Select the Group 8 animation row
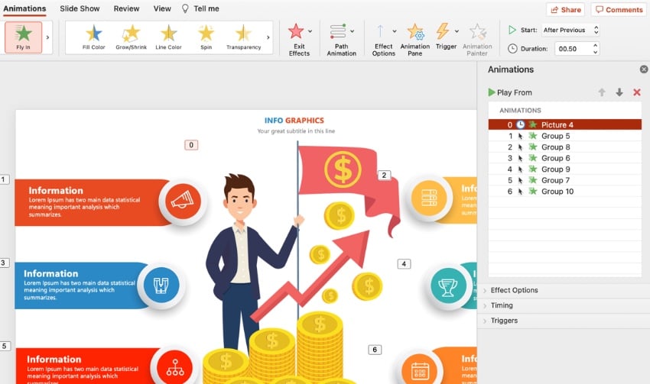This screenshot has height=384, width=650. click(564, 147)
